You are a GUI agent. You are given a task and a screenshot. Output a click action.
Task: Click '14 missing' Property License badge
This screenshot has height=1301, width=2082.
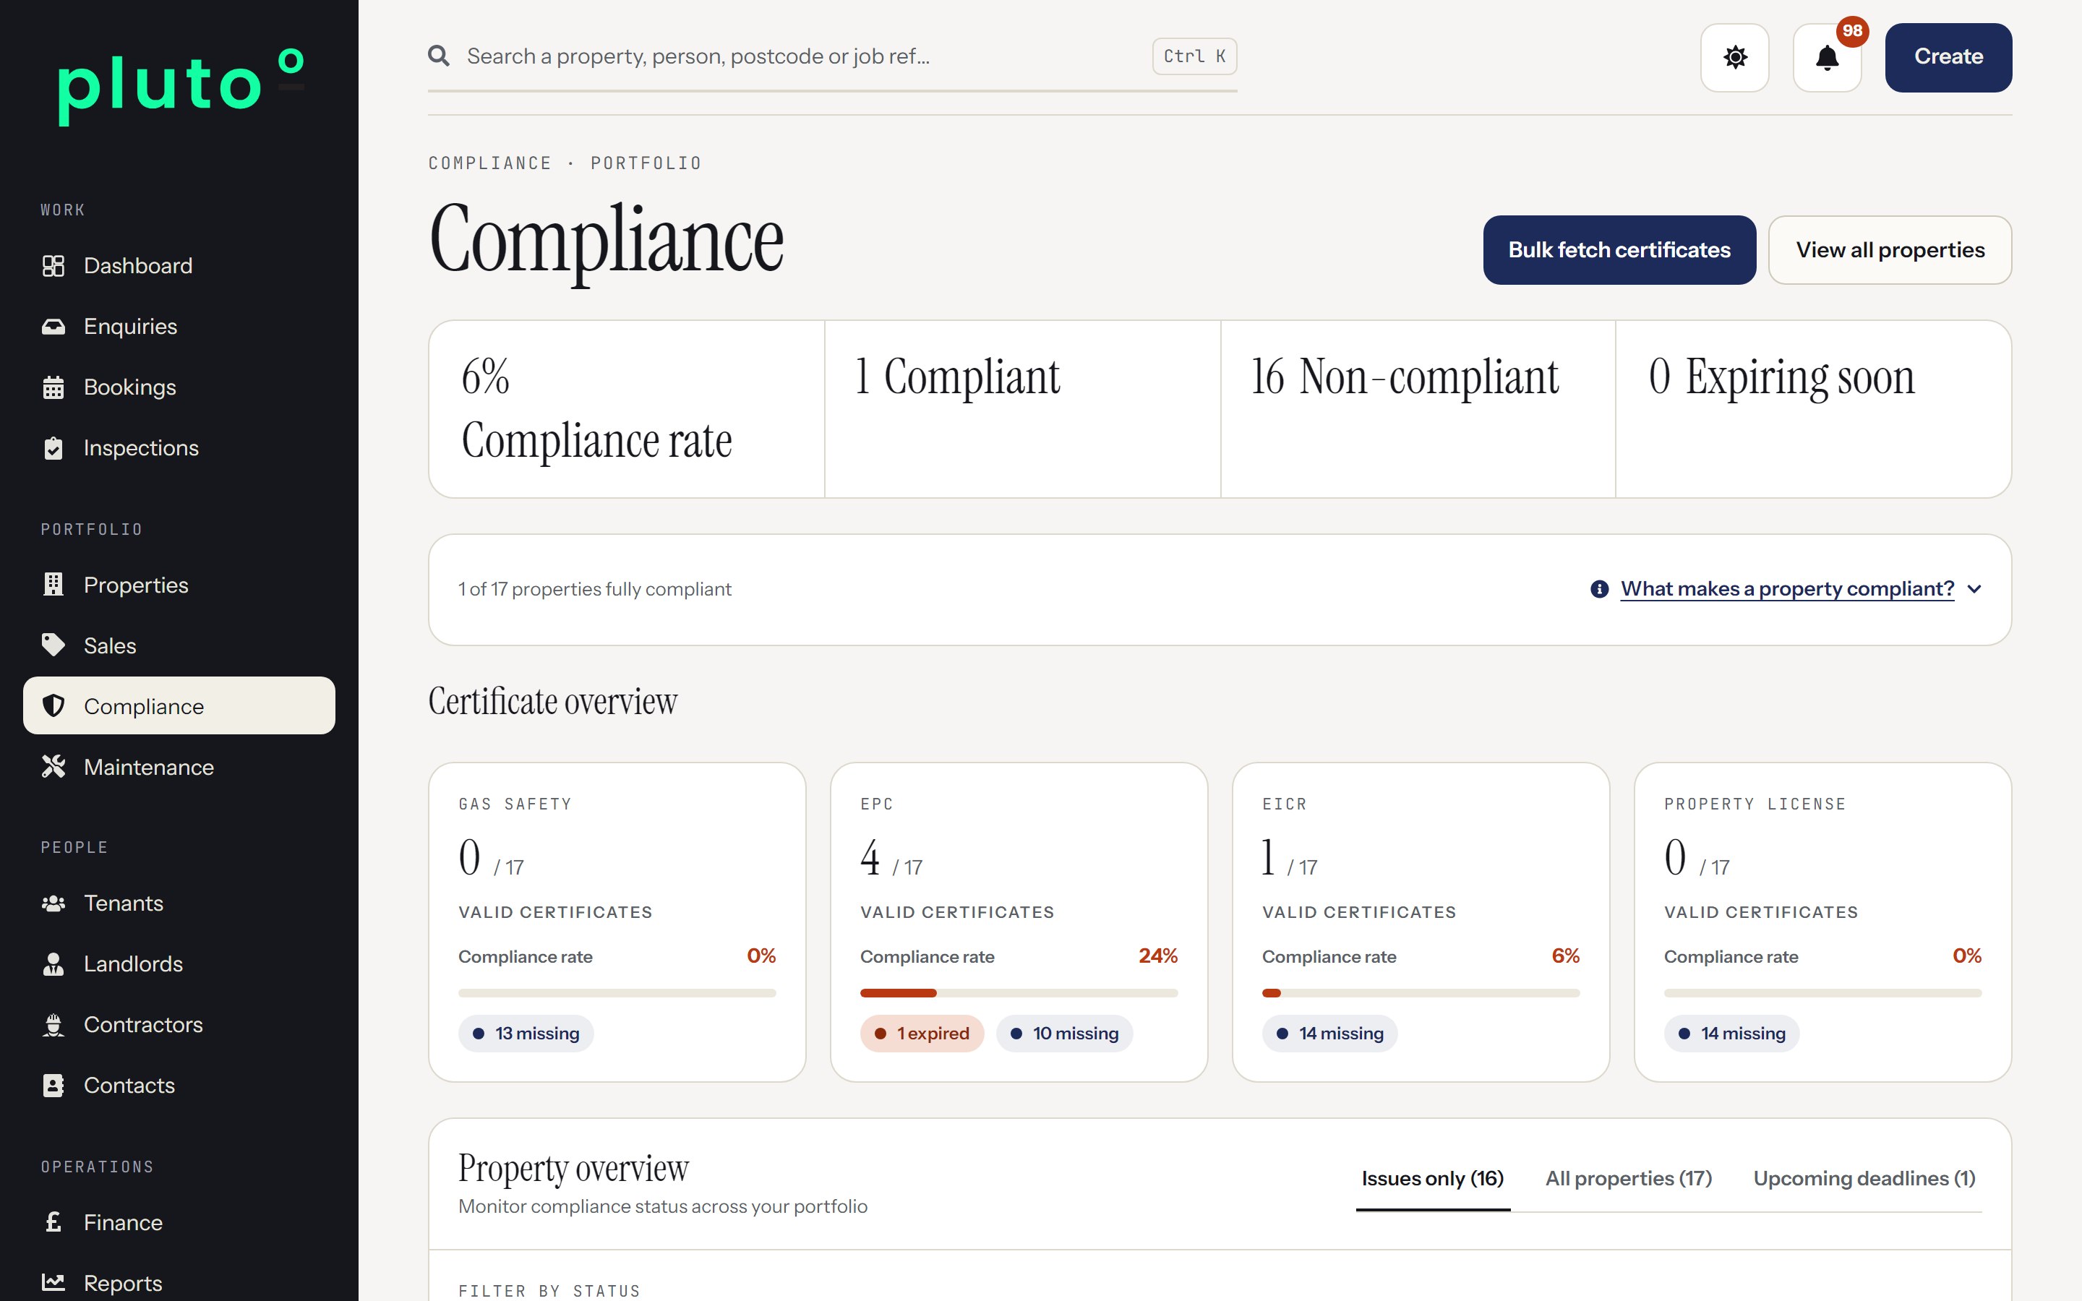point(1731,1034)
